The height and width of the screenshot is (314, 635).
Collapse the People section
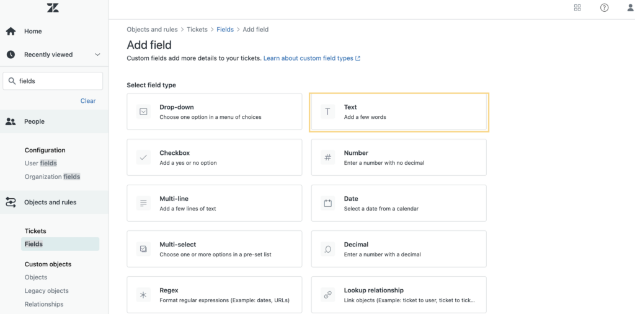pos(55,121)
